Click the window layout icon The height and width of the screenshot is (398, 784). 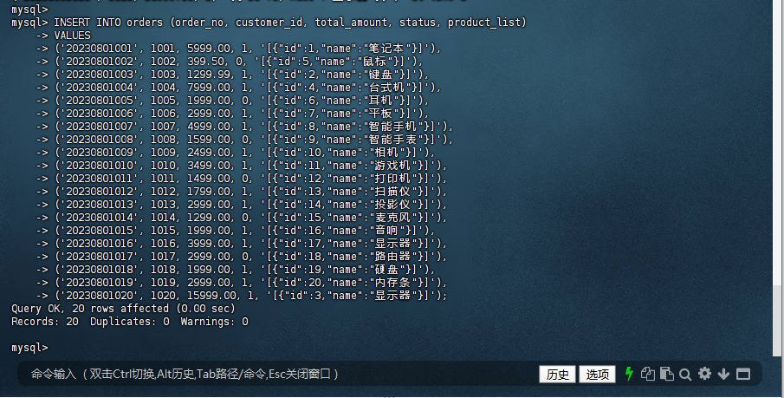(x=743, y=374)
